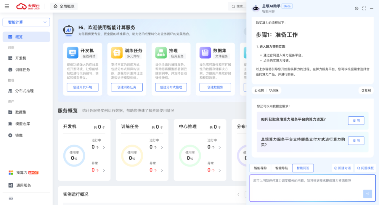Click 中心推理 使用率 ring chart
This screenshot has width=379, height=205.
coord(190,156)
